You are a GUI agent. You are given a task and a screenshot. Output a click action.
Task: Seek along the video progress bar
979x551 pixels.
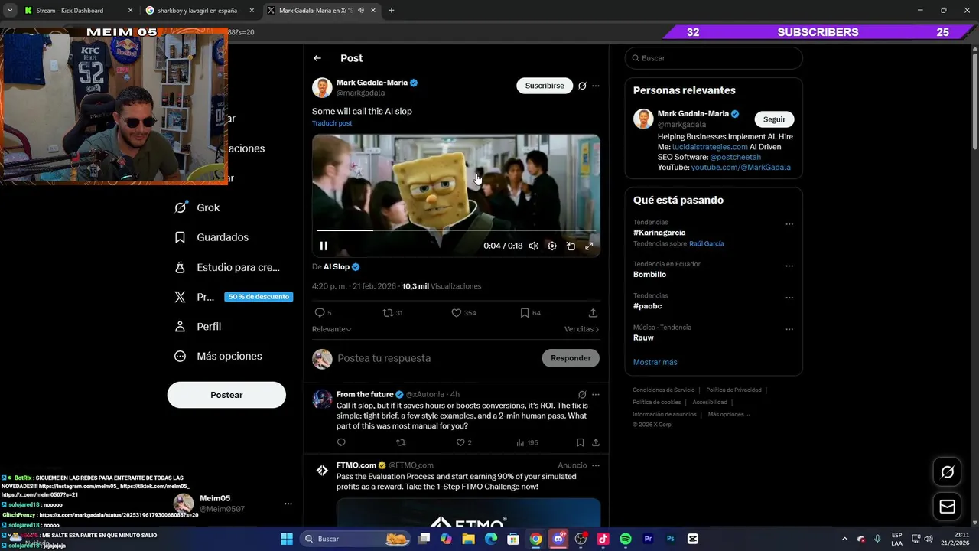pos(456,230)
